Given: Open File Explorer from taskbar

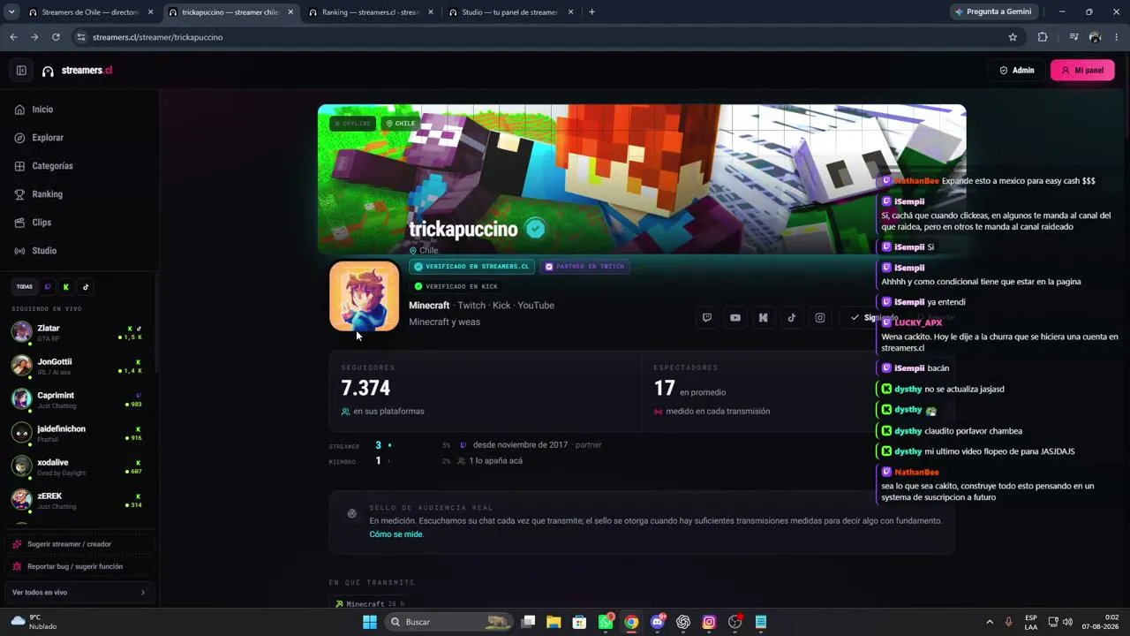Looking at the screenshot, I should pyautogui.click(x=554, y=622).
